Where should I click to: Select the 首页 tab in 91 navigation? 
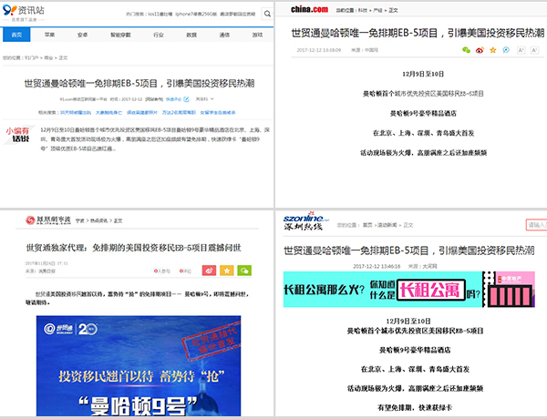[16, 35]
